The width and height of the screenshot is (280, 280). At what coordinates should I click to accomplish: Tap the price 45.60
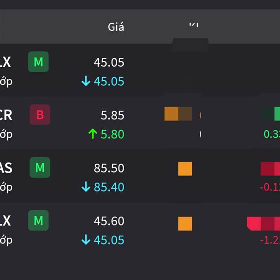pos(109,221)
